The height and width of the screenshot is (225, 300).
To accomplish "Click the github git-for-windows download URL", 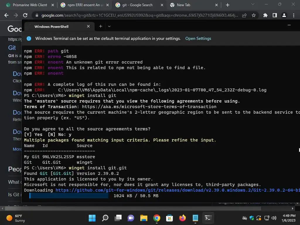I will point(178,190).
